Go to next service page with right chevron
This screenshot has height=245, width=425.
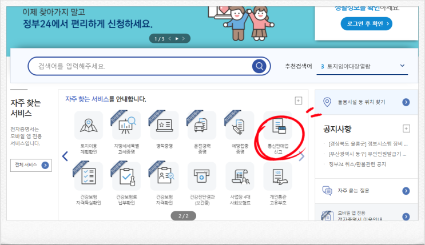[301, 156]
